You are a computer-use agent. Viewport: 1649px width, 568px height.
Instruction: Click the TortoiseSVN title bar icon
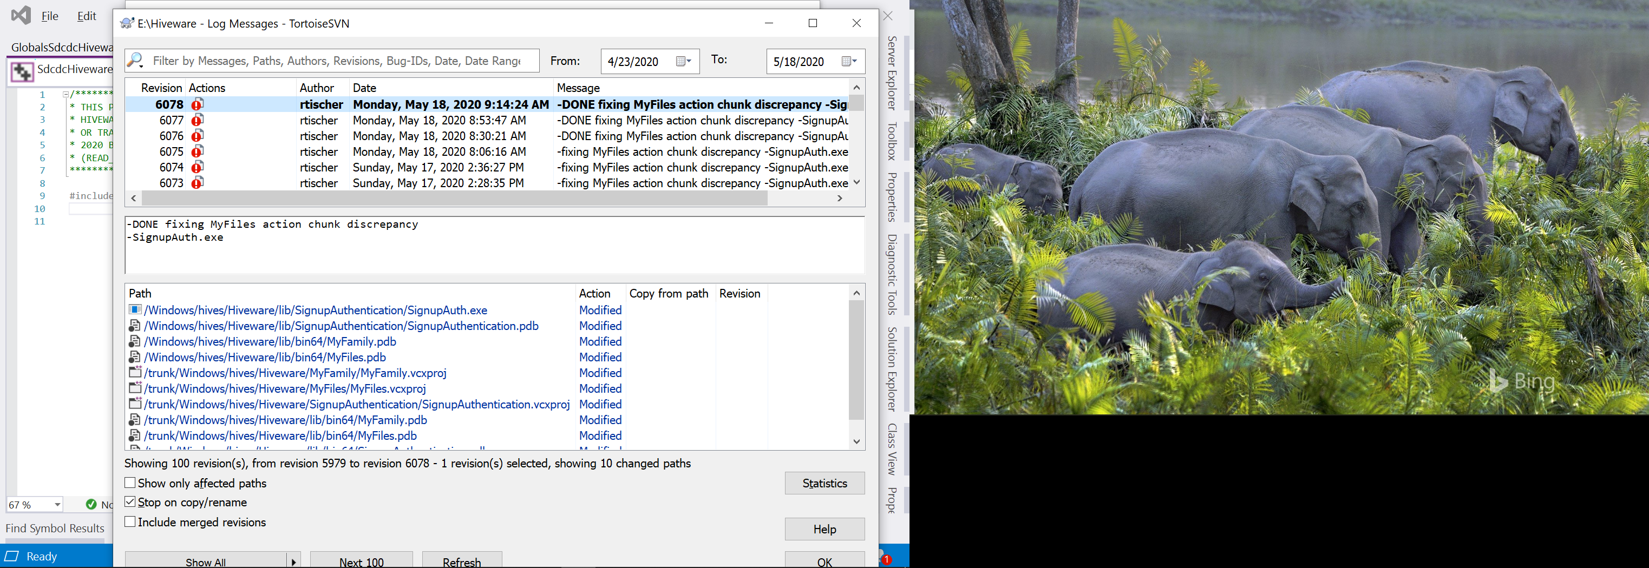click(127, 24)
